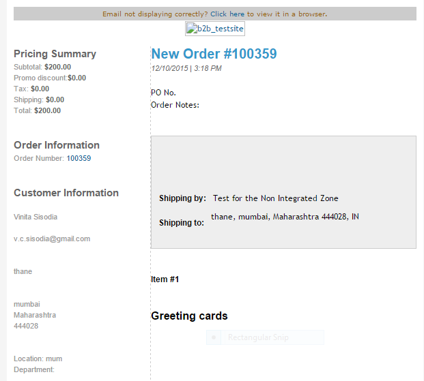Click the broken b2b_testsite logo image

point(215,29)
